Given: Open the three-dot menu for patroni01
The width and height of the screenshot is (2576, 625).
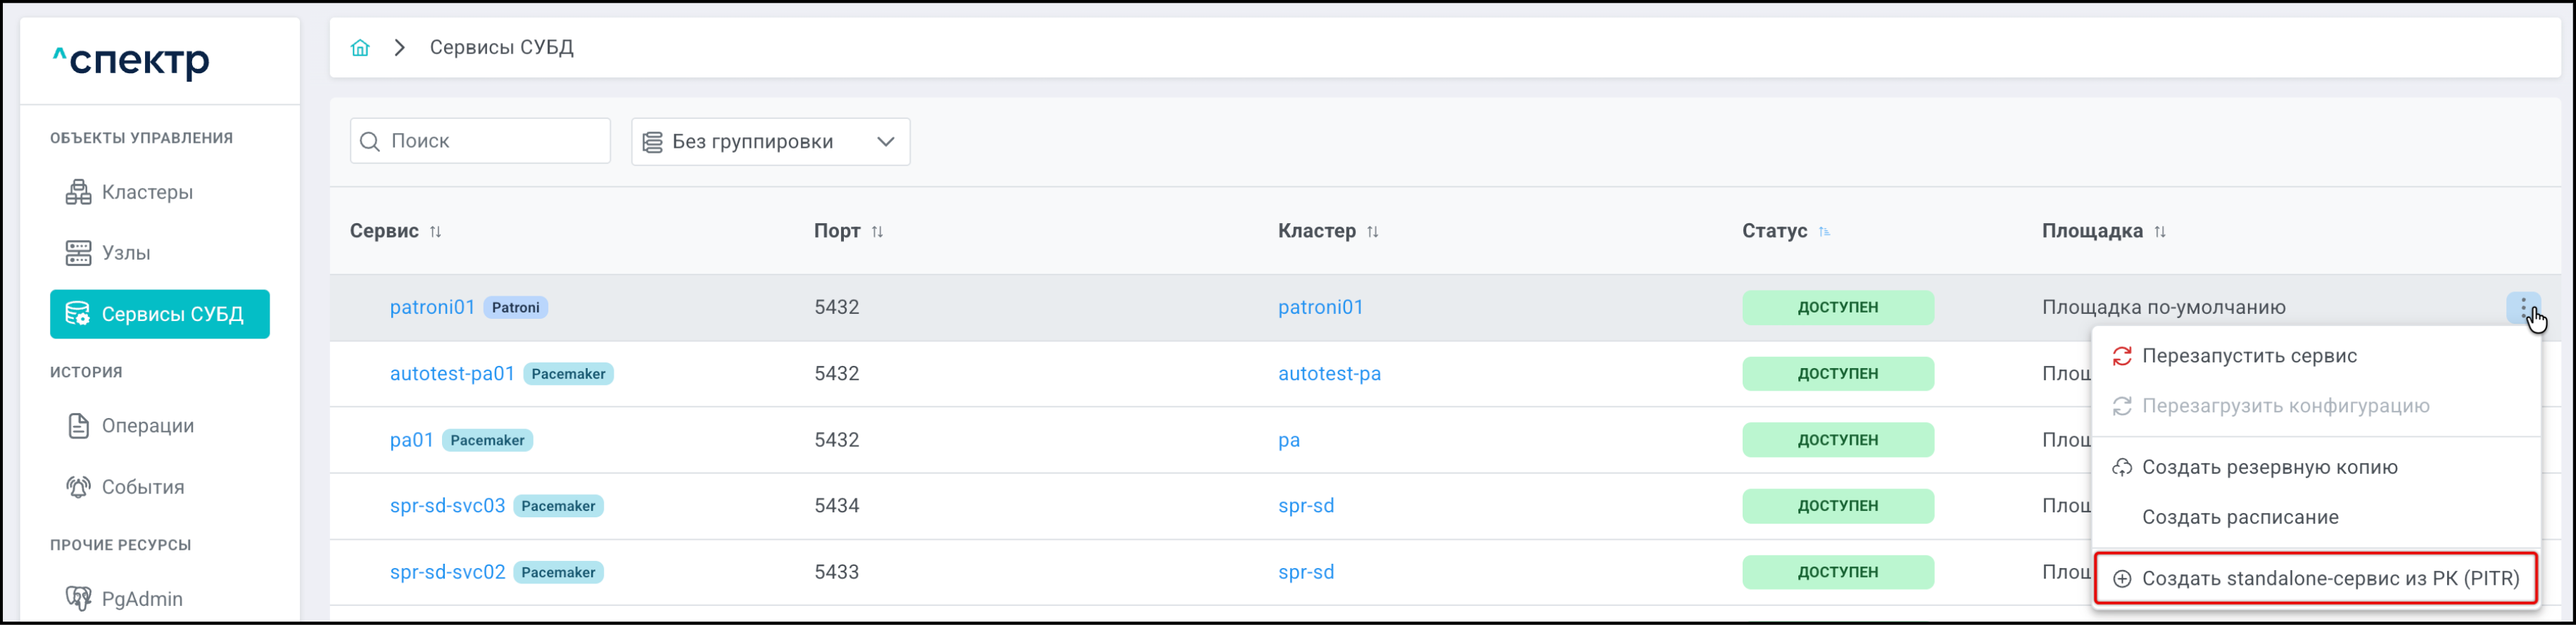Looking at the screenshot, I should (2523, 307).
